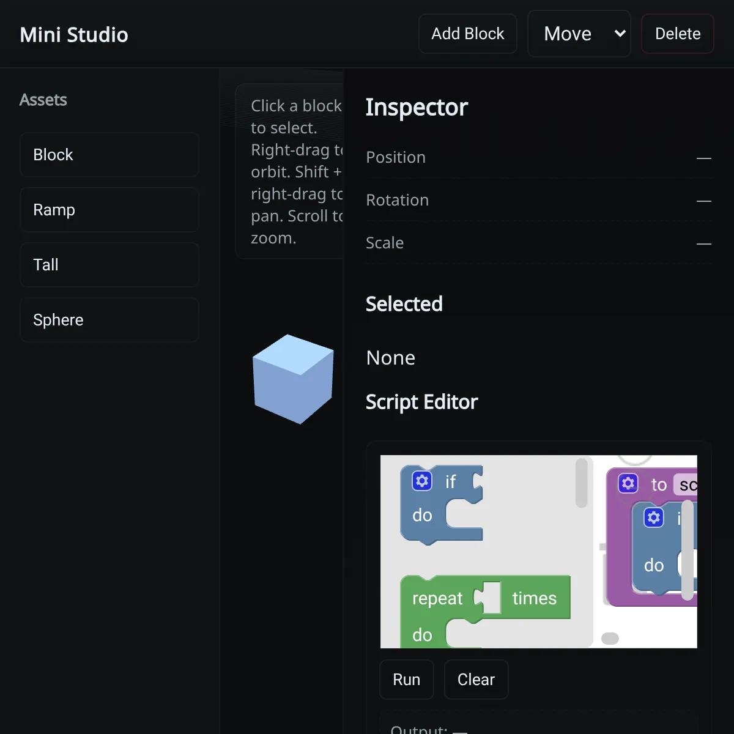The width and height of the screenshot is (734, 734).
Task: Click the toolbox flyout vertical scrollbar
Action: click(x=582, y=483)
